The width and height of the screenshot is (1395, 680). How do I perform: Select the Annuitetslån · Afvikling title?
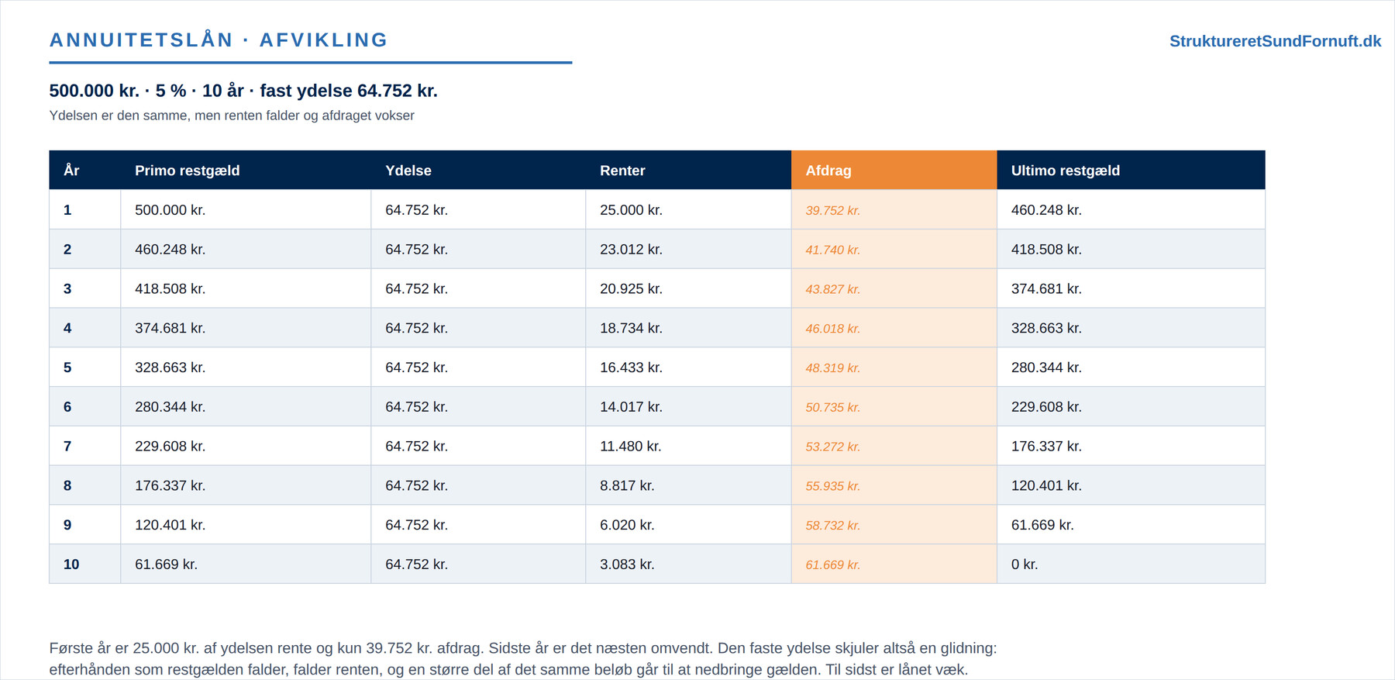tap(219, 40)
